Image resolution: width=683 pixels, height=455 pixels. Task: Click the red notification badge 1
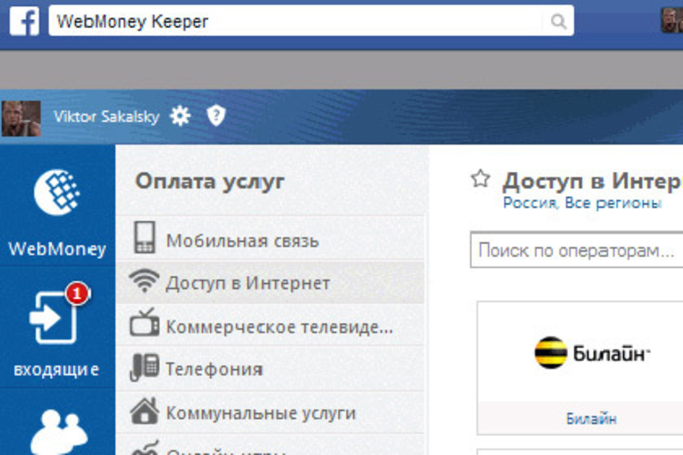click(x=78, y=293)
